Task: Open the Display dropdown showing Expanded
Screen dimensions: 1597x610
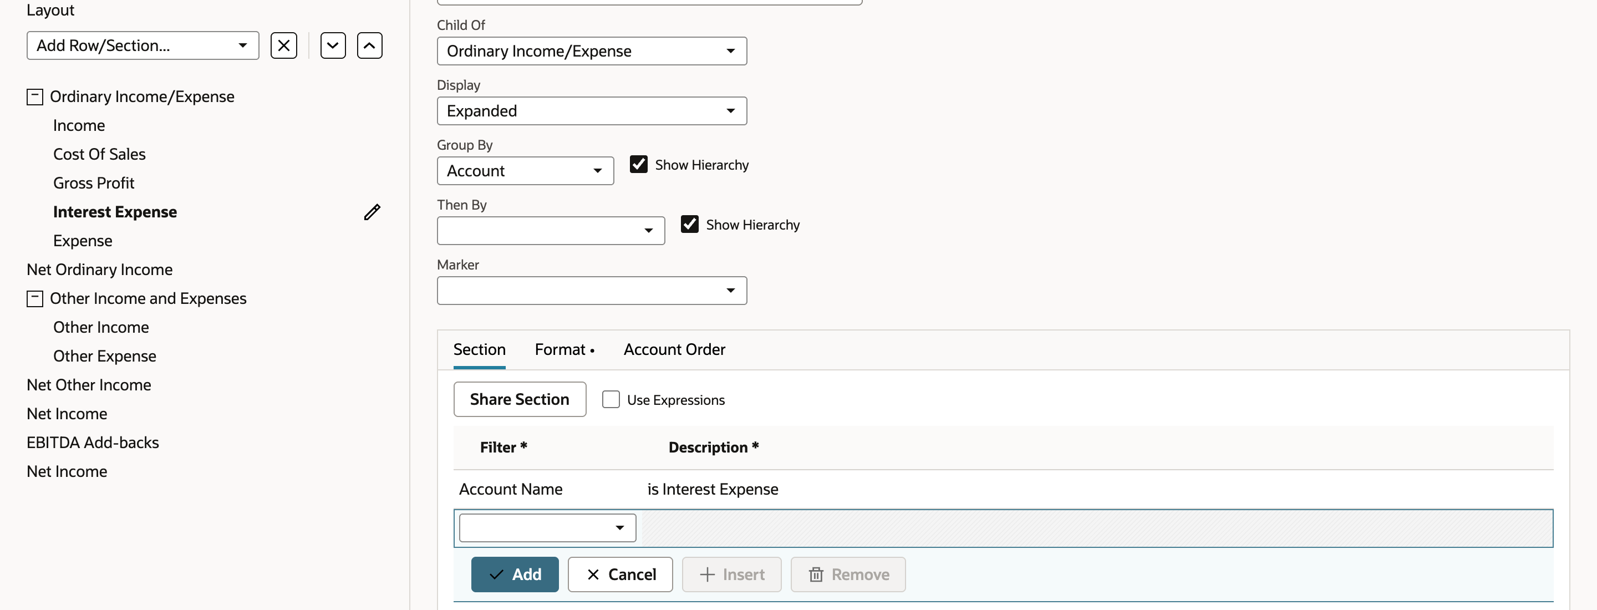Action: point(592,111)
